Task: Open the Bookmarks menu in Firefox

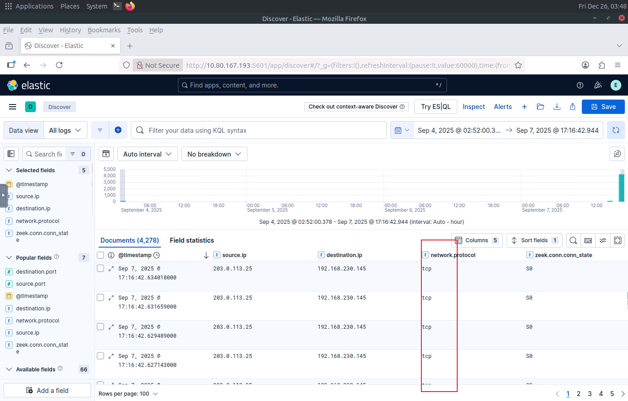Action: (104, 30)
